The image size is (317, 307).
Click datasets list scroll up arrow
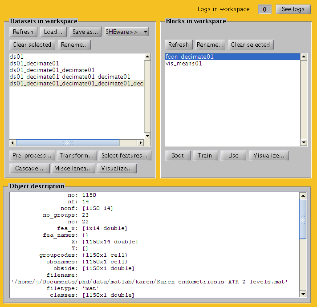point(147,57)
